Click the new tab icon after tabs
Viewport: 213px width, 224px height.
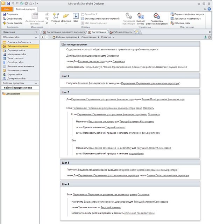(137, 32)
